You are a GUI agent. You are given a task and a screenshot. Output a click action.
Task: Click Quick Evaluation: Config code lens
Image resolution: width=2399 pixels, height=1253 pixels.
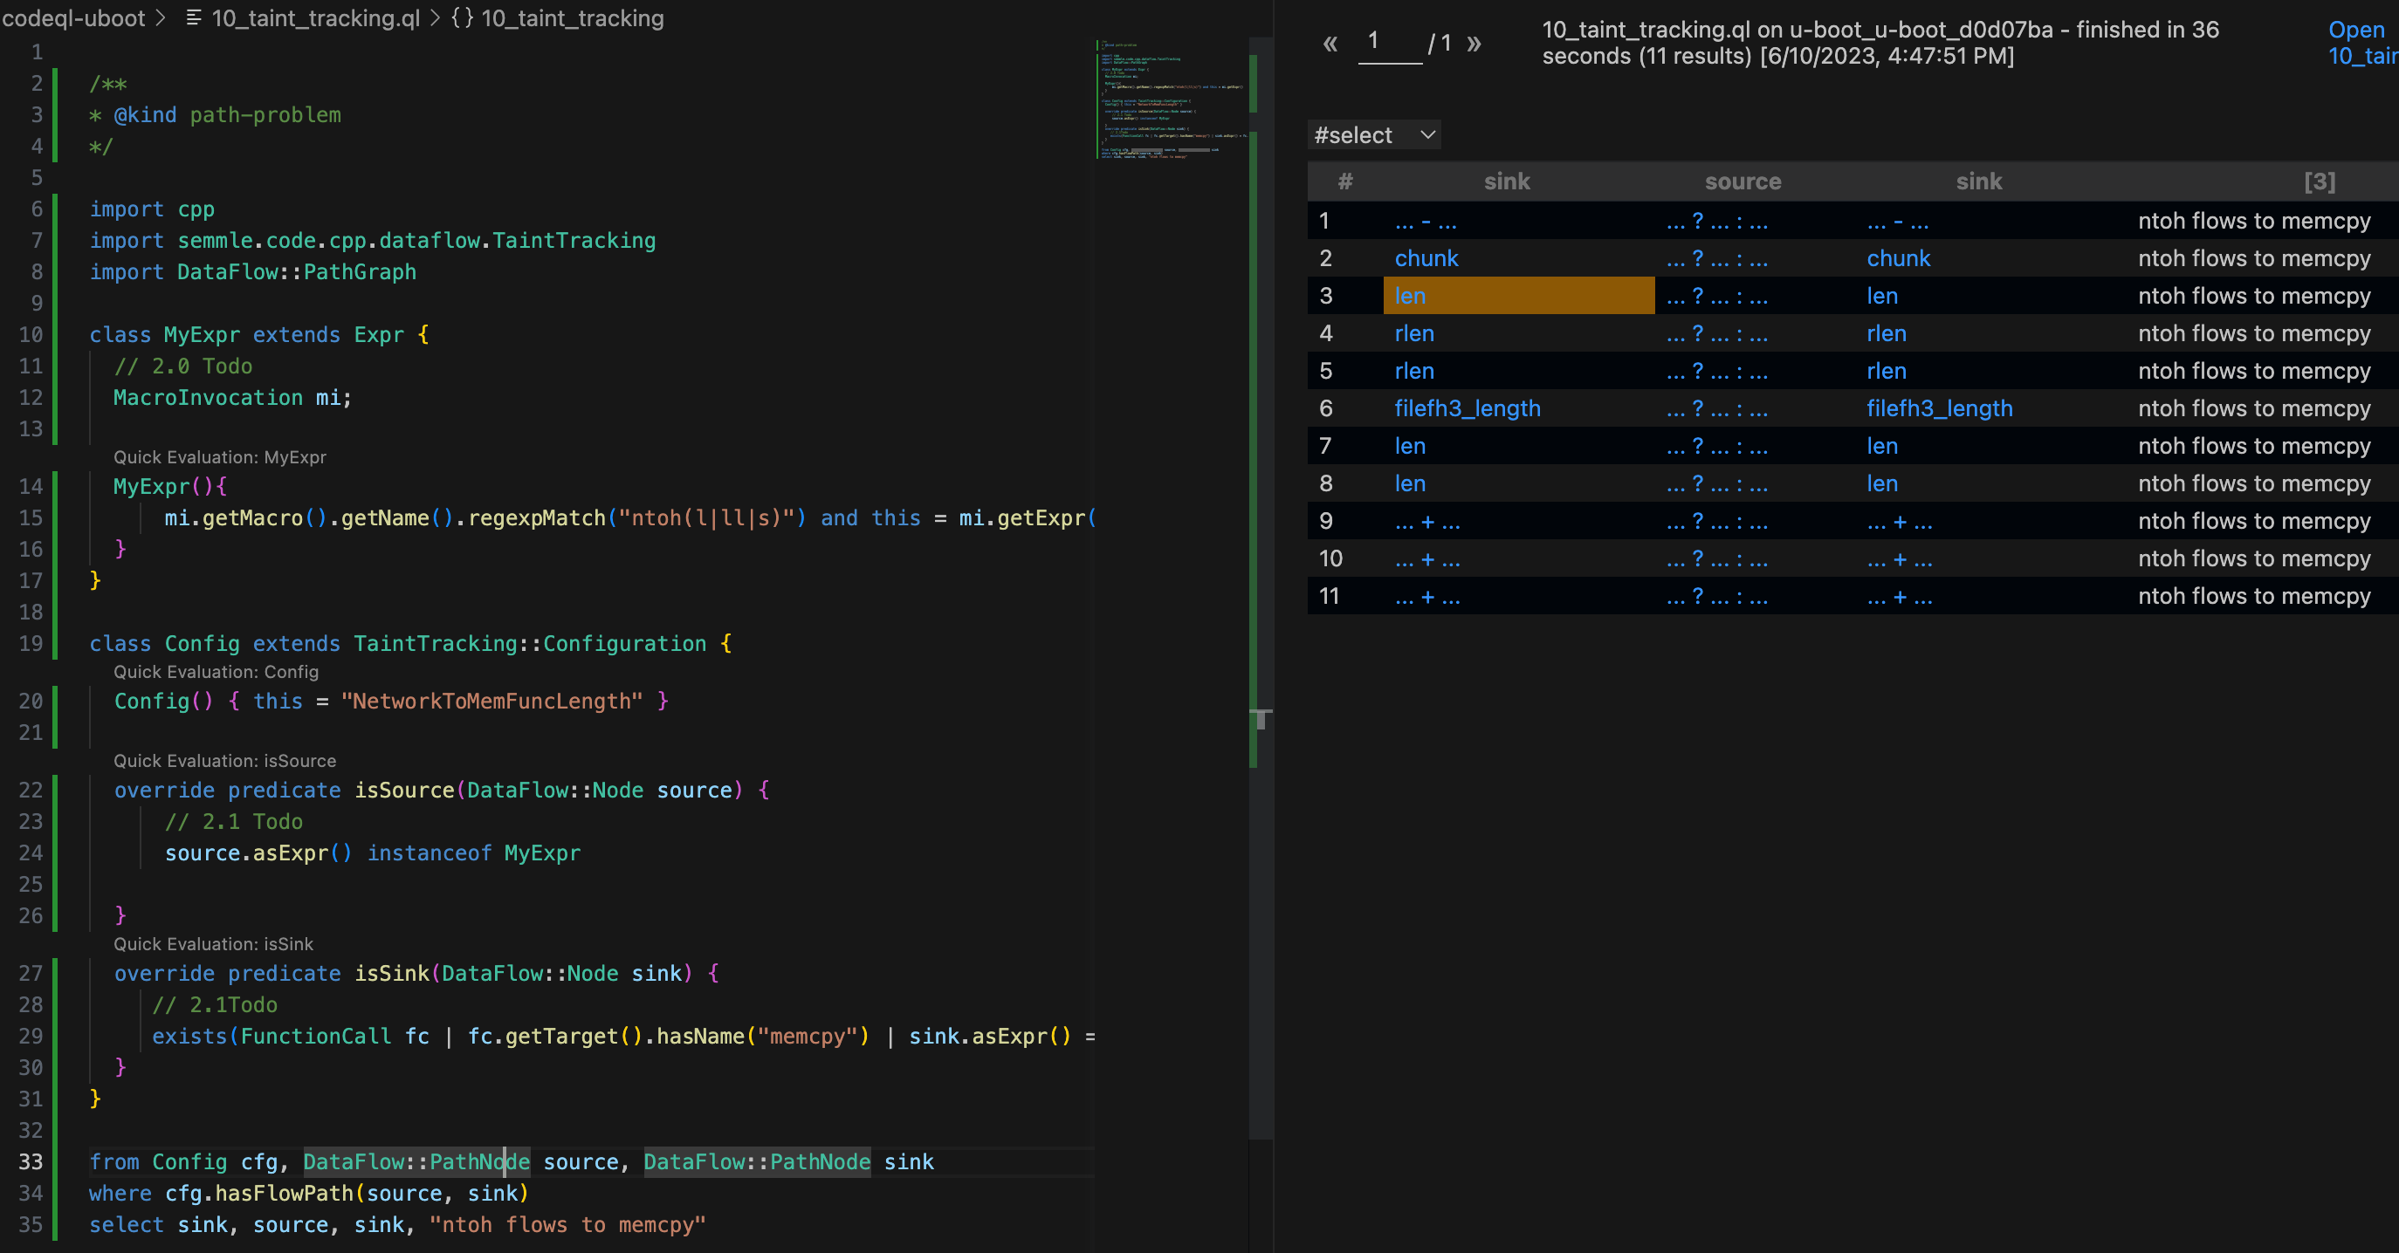216,671
